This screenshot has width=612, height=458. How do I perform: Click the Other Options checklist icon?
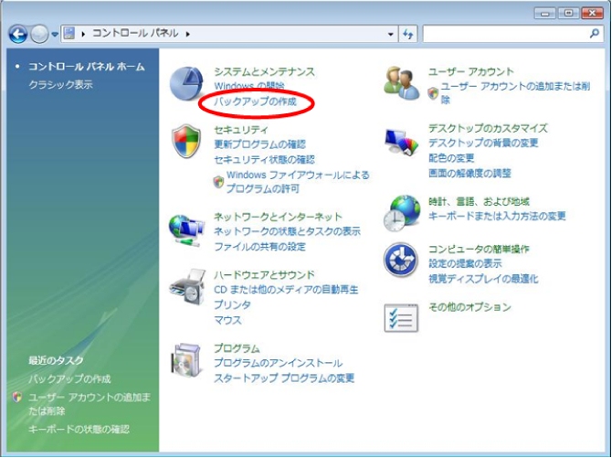pos(402,316)
